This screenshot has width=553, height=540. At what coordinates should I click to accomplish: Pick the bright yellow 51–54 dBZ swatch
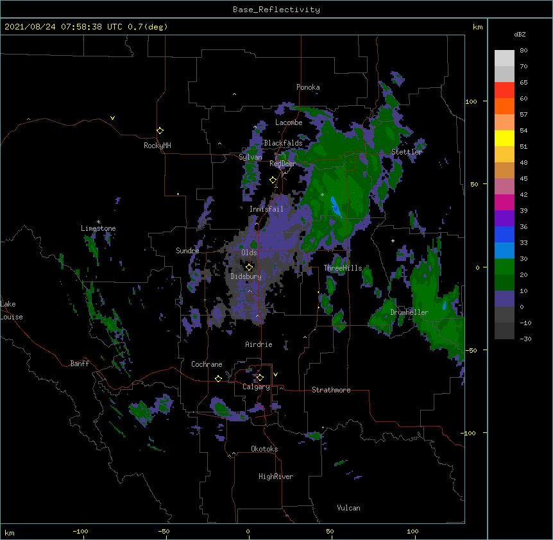click(x=504, y=138)
